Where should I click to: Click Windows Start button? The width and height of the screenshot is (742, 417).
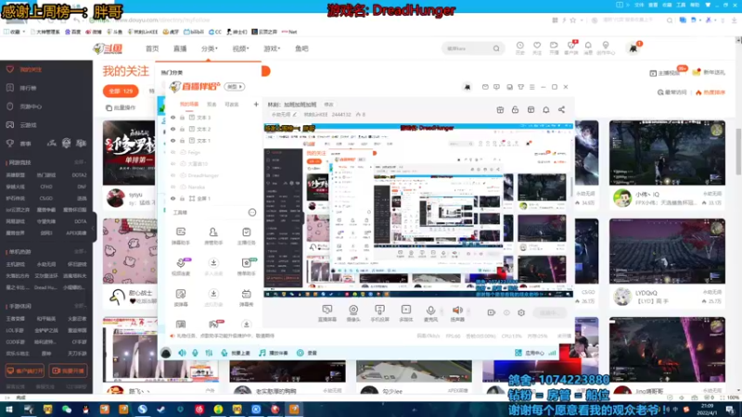pos(9,410)
